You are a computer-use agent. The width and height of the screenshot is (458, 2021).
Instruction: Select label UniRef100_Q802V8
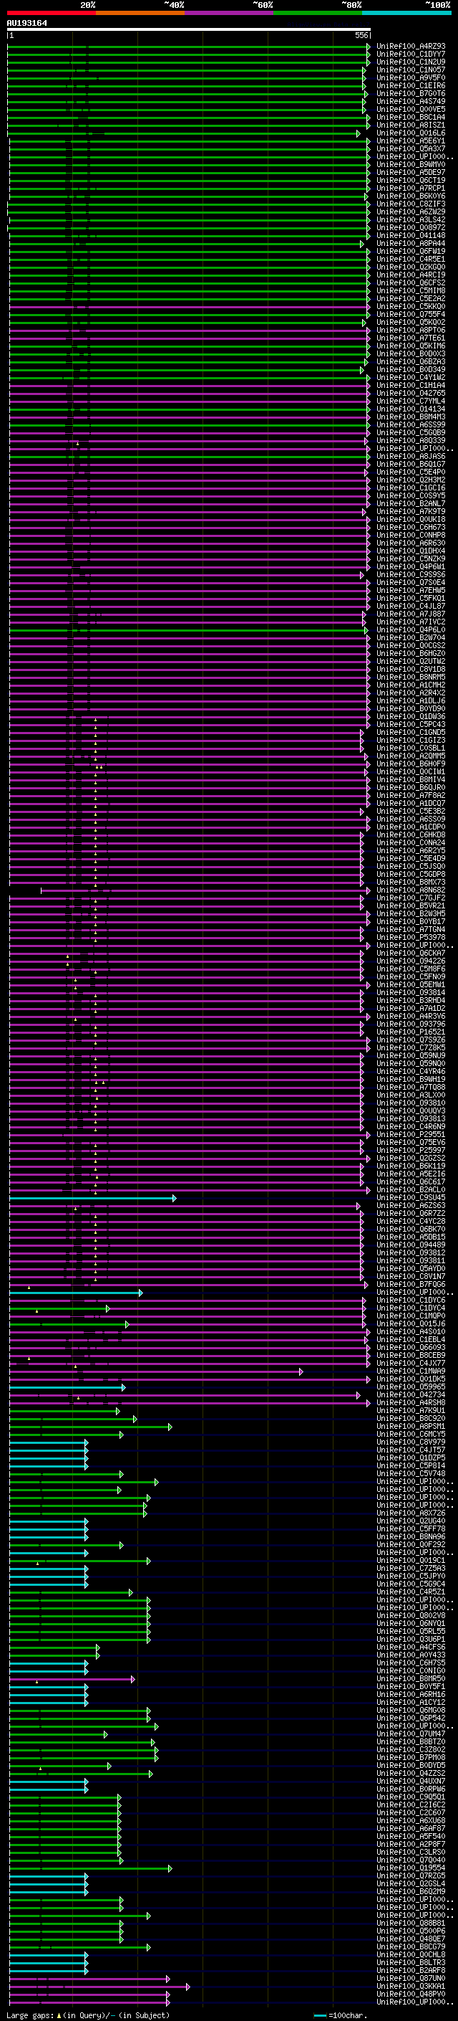click(411, 1615)
